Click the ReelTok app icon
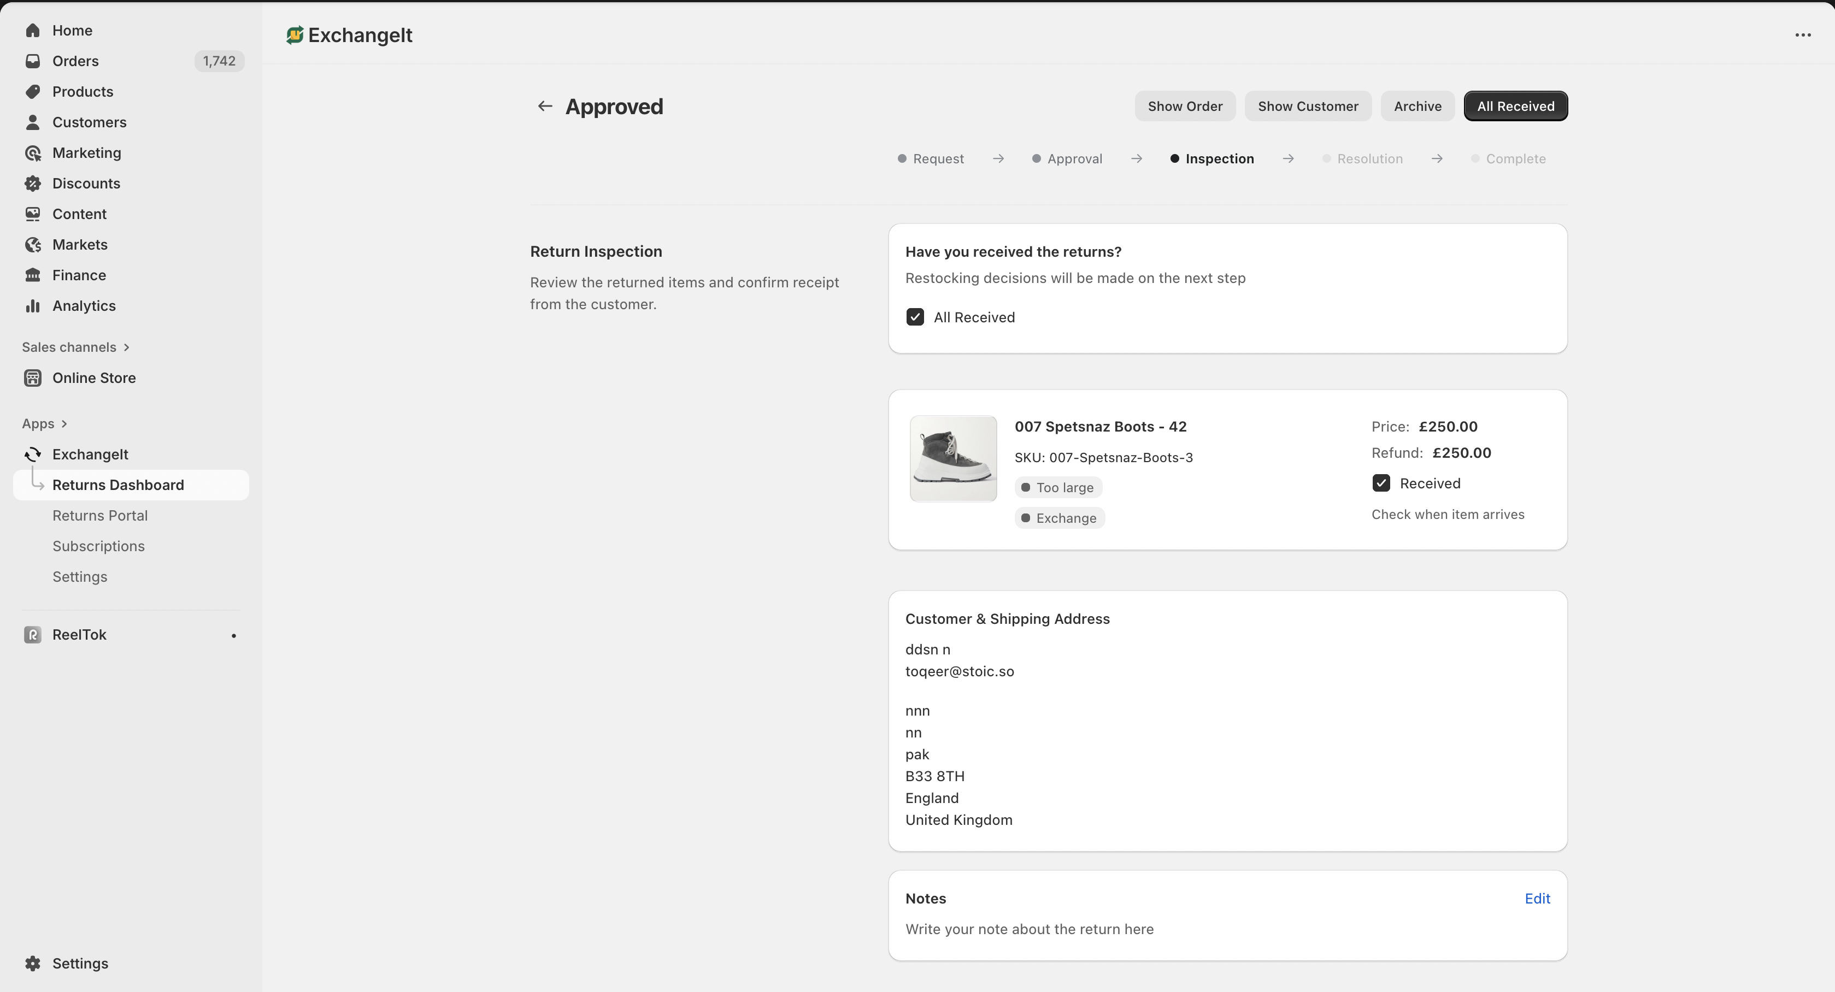 point(32,635)
